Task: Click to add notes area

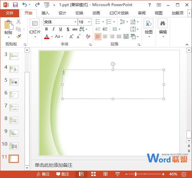Action: [53, 165]
